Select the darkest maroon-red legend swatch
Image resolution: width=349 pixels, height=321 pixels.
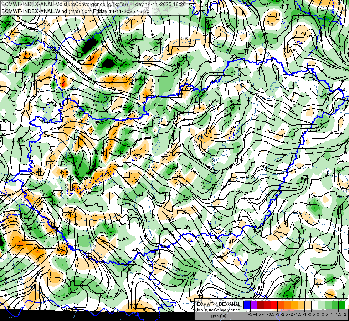point(261,305)
